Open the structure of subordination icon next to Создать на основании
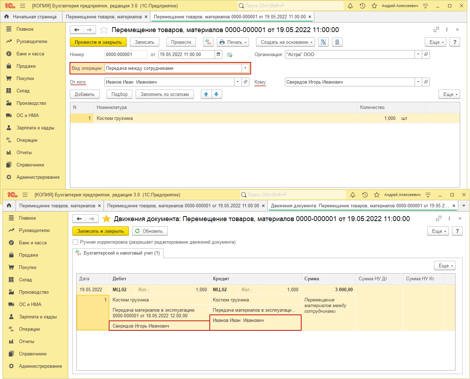The image size is (470, 379). tap(323, 42)
